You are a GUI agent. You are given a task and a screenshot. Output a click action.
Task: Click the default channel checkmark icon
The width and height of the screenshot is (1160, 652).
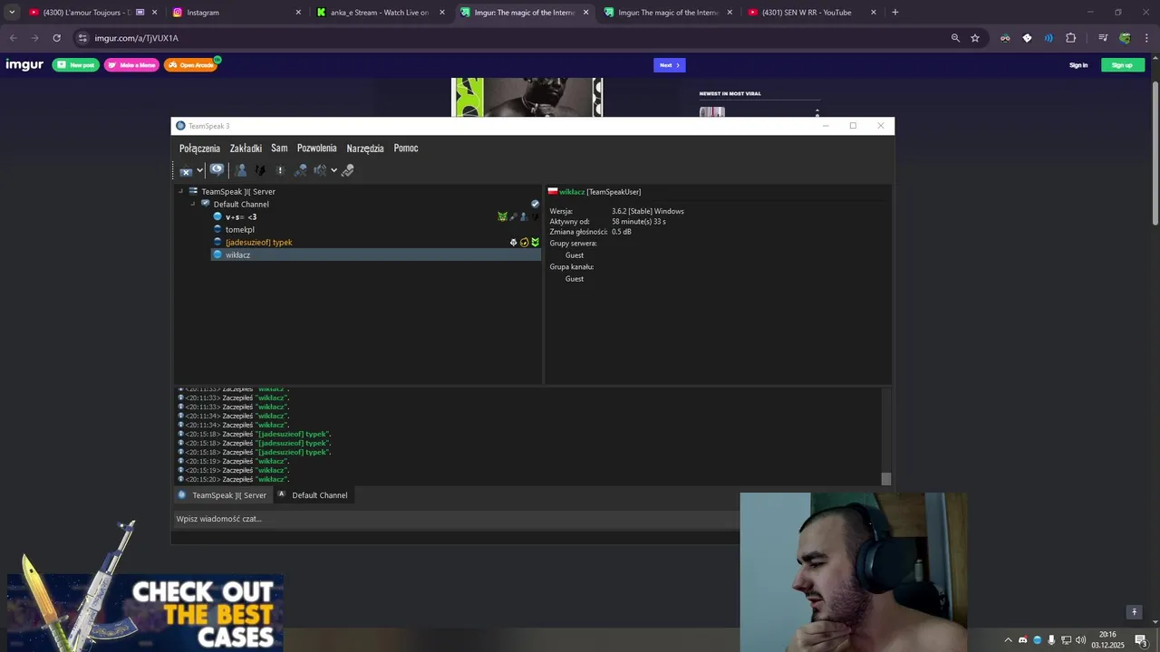[x=535, y=205]
